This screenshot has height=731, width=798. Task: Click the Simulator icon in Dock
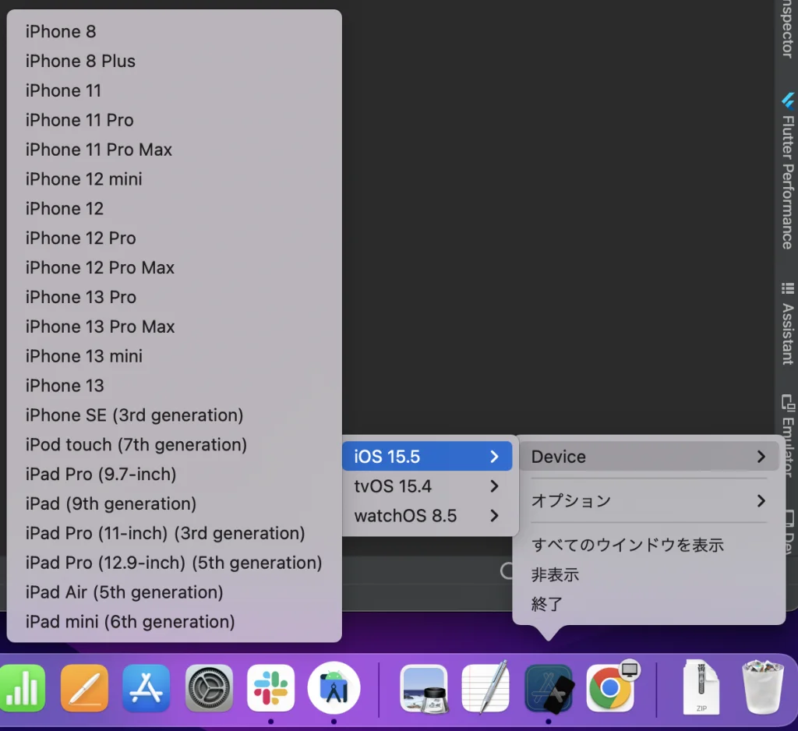coord(549,687)
